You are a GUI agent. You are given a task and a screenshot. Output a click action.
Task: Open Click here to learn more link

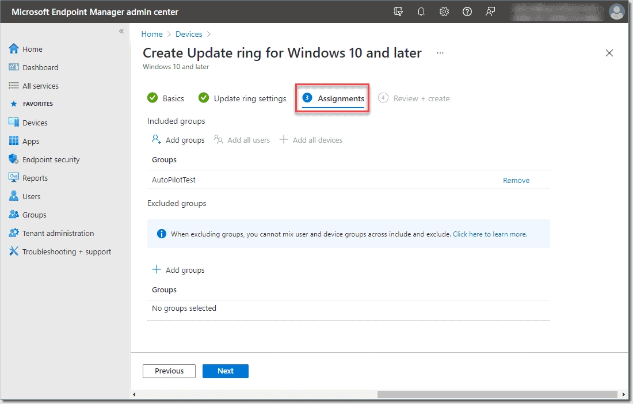pyautogui.click(x=490, y=234)
